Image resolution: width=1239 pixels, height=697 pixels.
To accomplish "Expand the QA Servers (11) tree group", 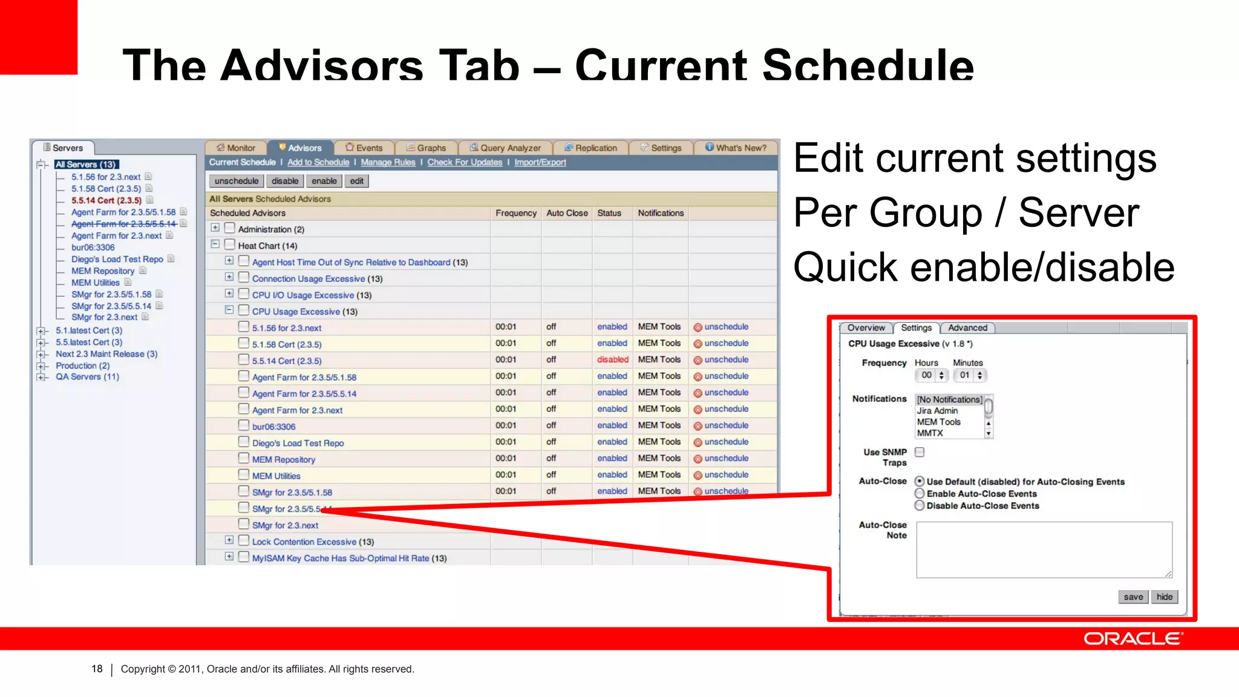I will pos(41,377).
